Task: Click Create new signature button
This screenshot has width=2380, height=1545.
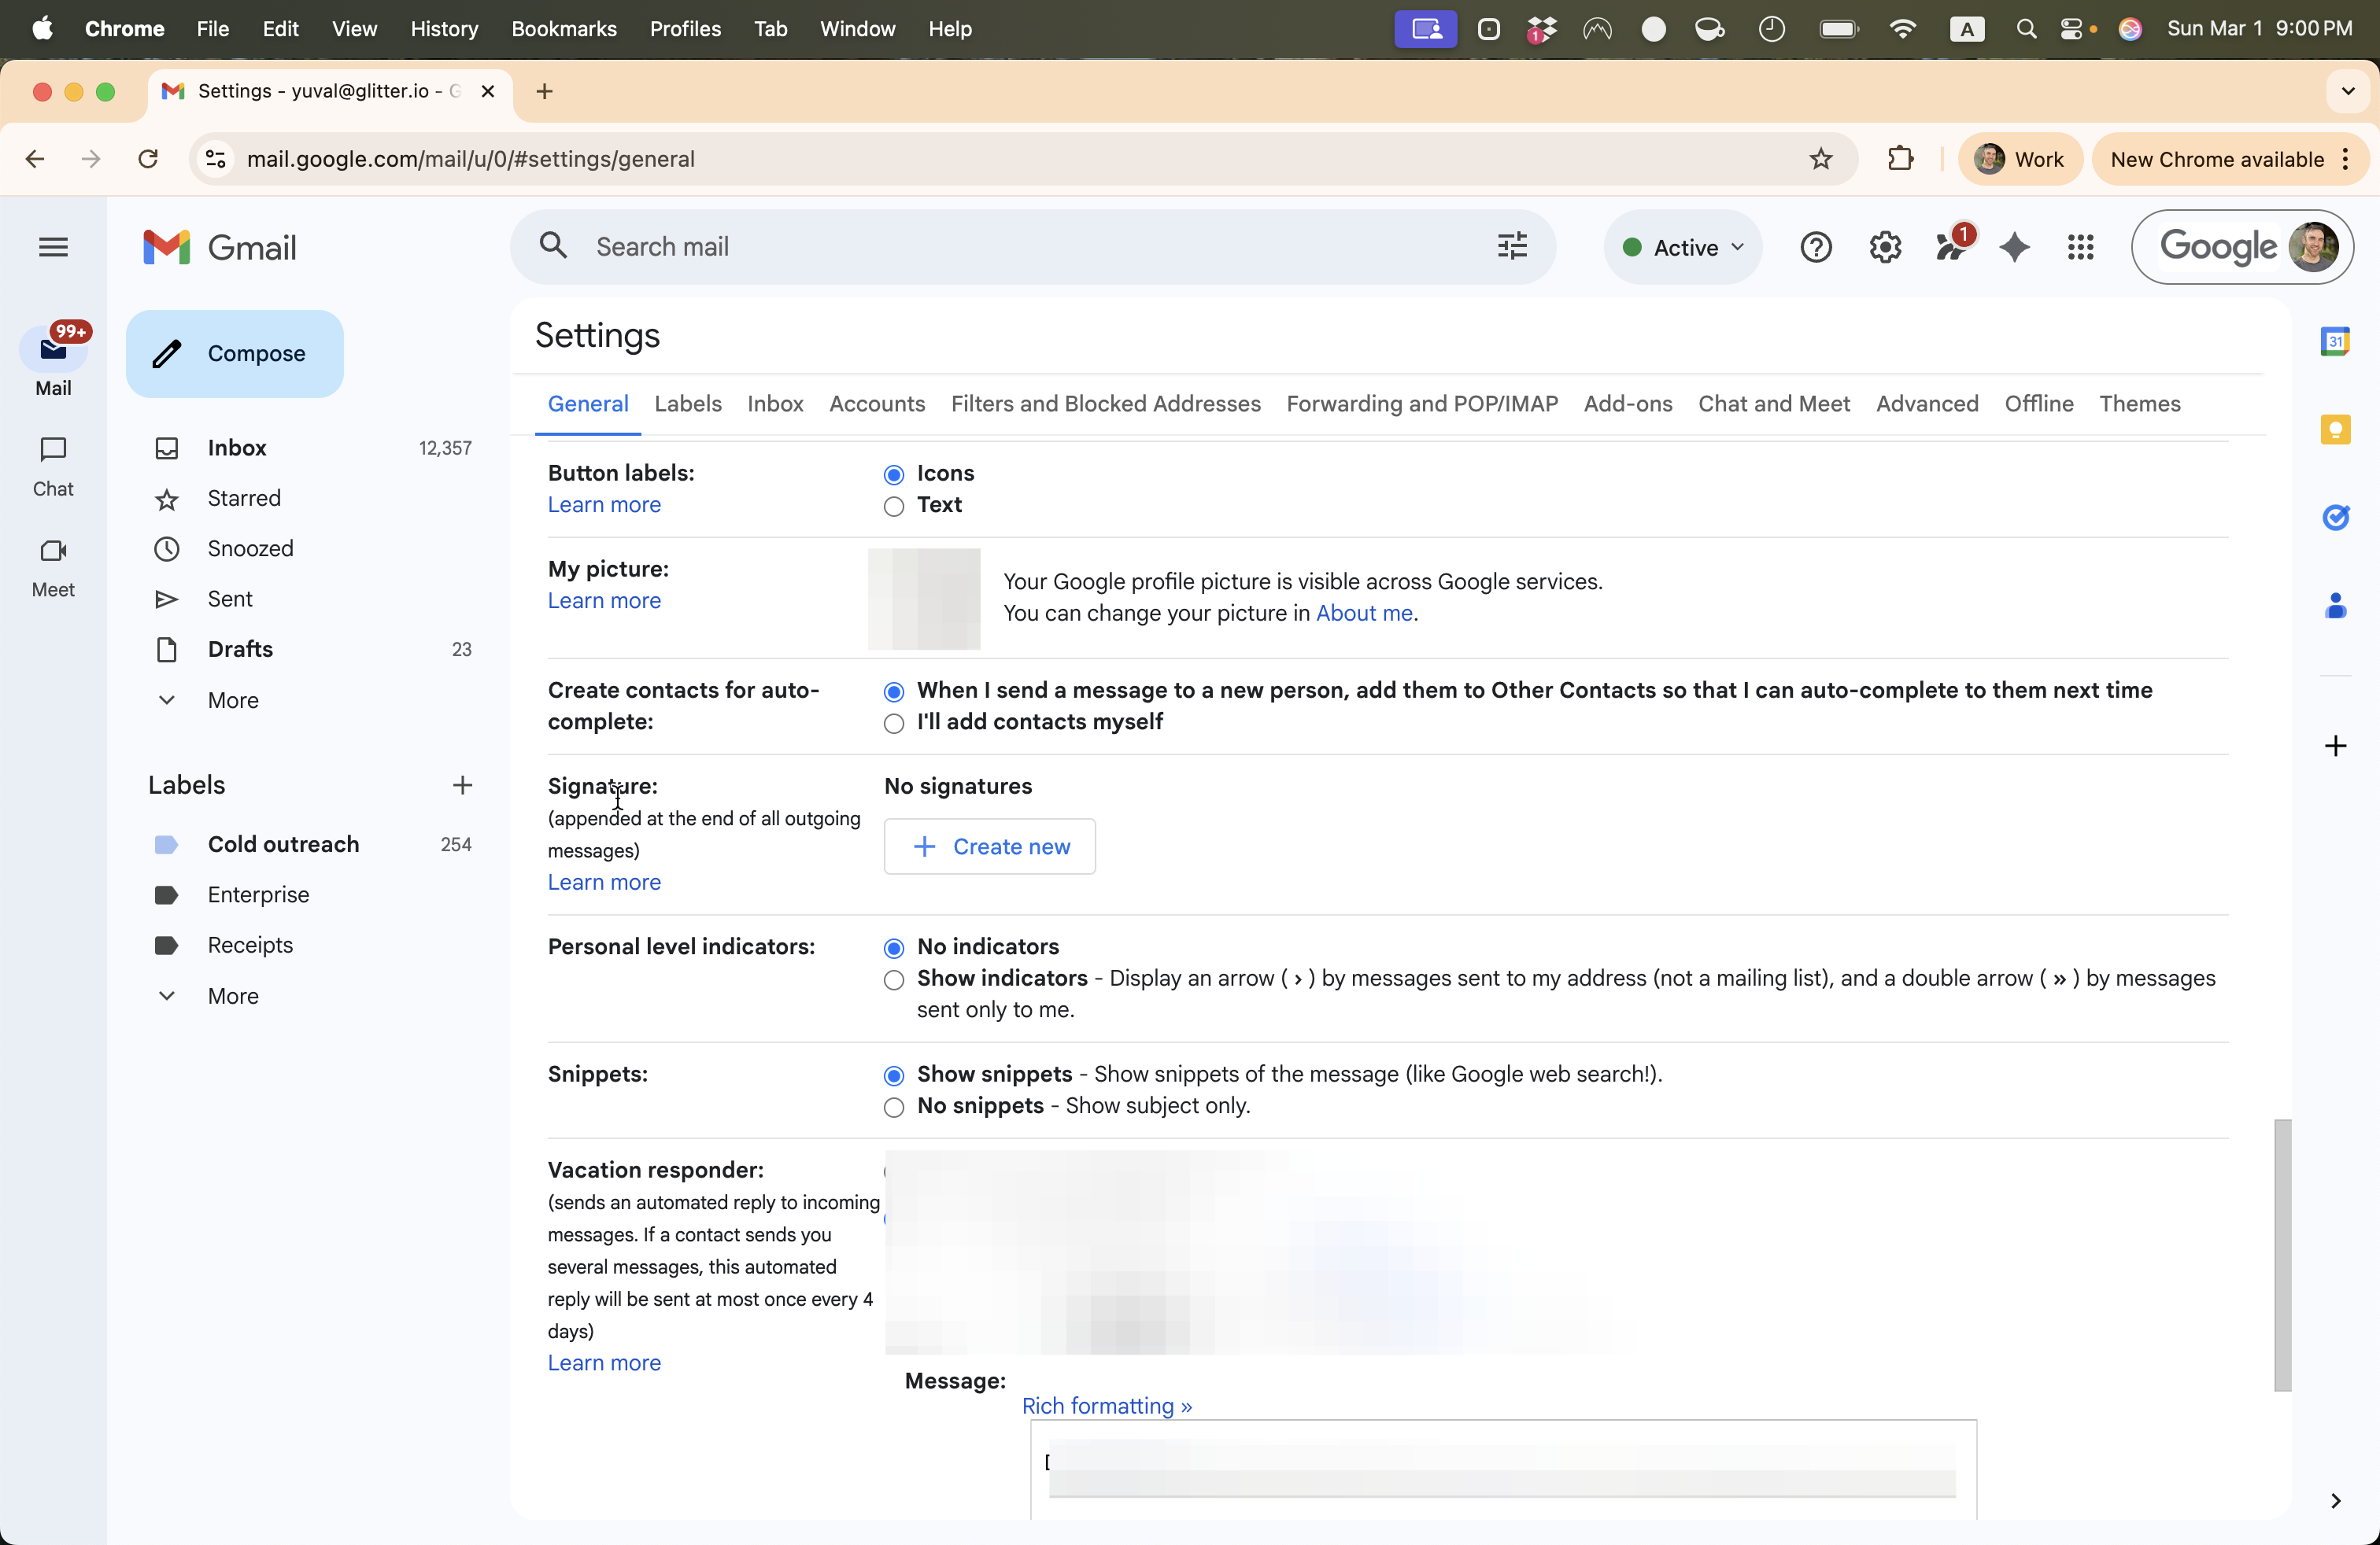Action: [x=989, y=846]
